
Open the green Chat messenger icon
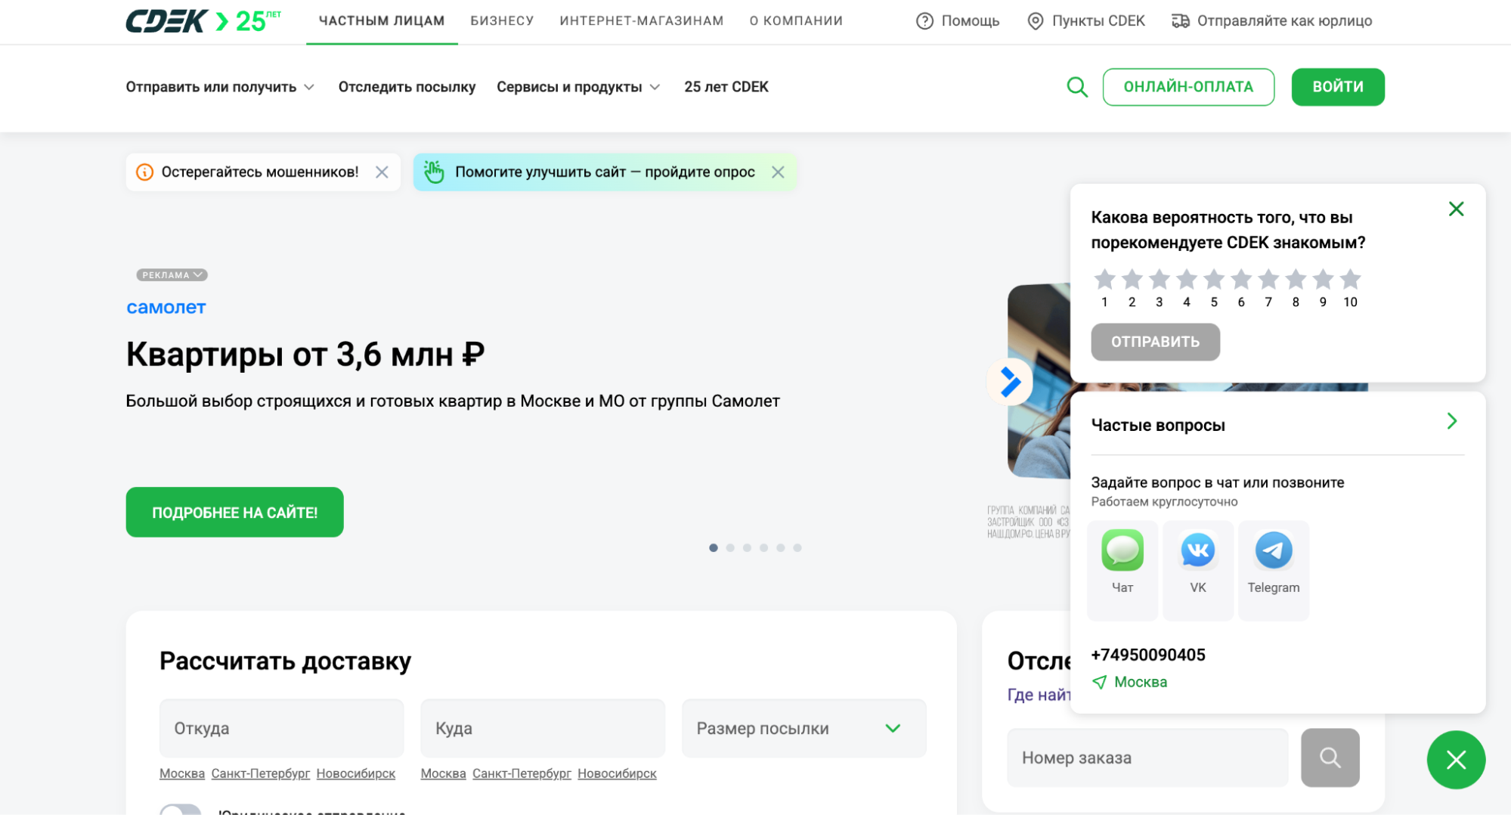pos(1122,550)
